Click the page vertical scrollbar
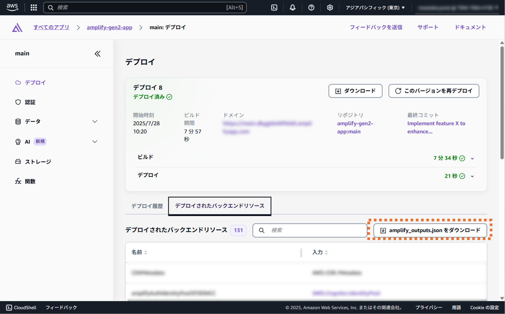This screenshot has width=505, height=314. (502, 103)
